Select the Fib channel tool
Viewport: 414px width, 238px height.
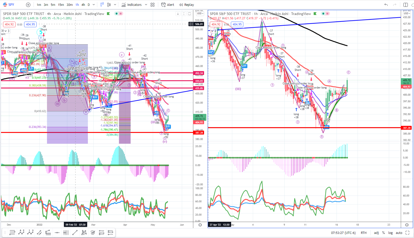click(102, 232)
